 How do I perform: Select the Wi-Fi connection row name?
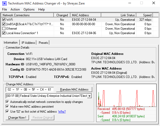9,20
